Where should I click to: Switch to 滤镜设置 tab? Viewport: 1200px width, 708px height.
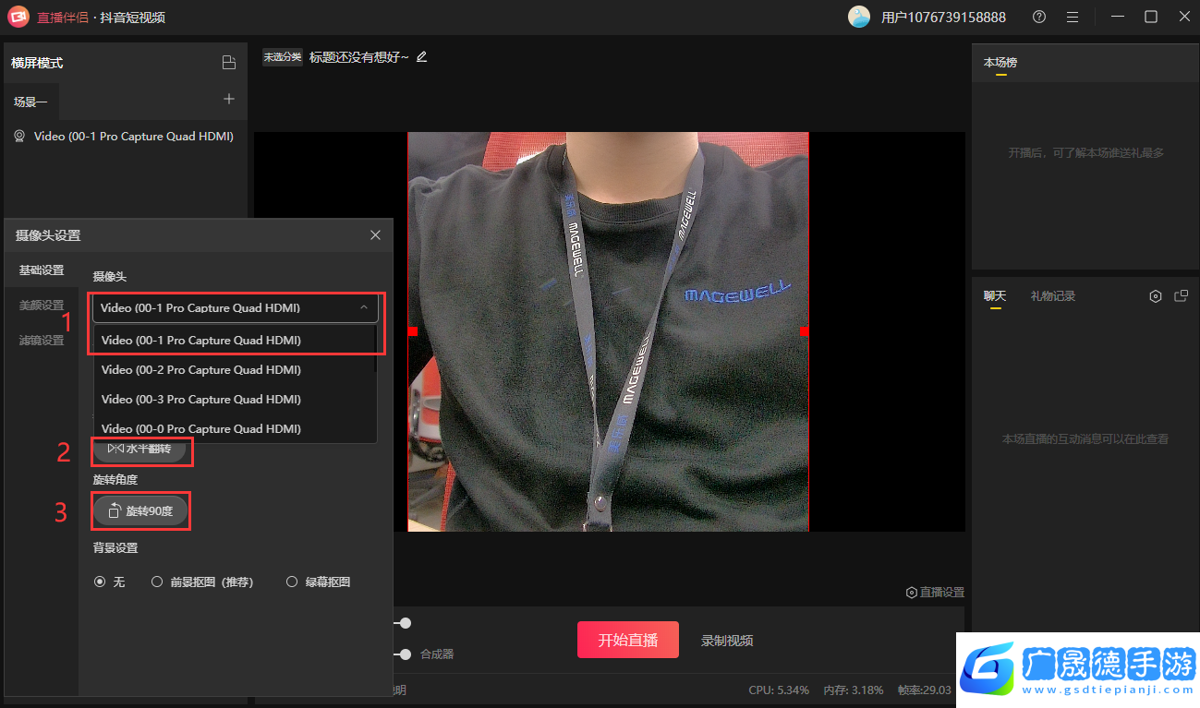click(x=42, y=340)
